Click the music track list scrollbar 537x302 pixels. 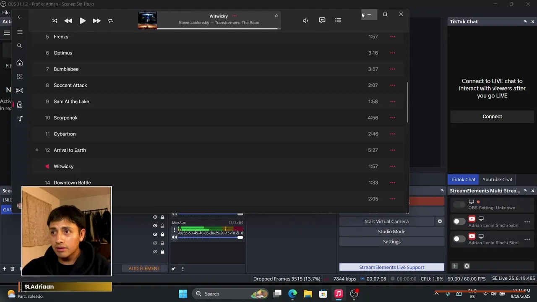point(407,102)
